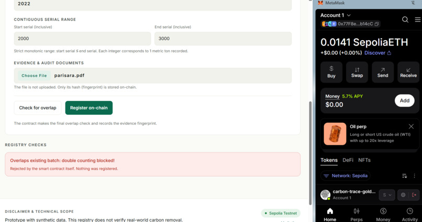Switch to the DeFi tab
The height and width of the screenshot is (222, 422).
pos(348,160)
